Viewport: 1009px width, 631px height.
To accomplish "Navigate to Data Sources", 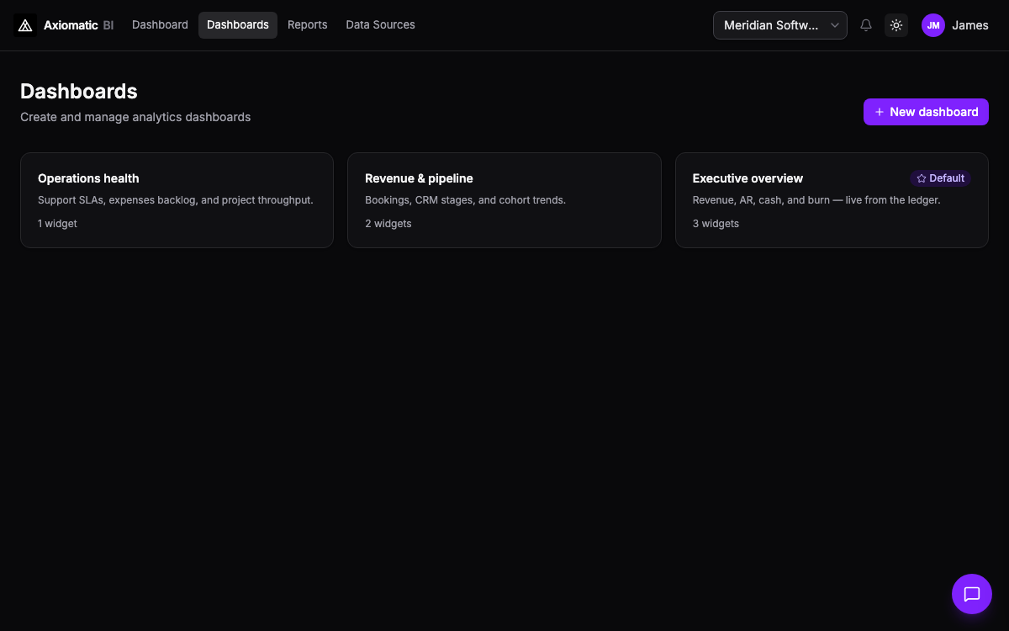I will pyautogui.click(x=380, y=24).
